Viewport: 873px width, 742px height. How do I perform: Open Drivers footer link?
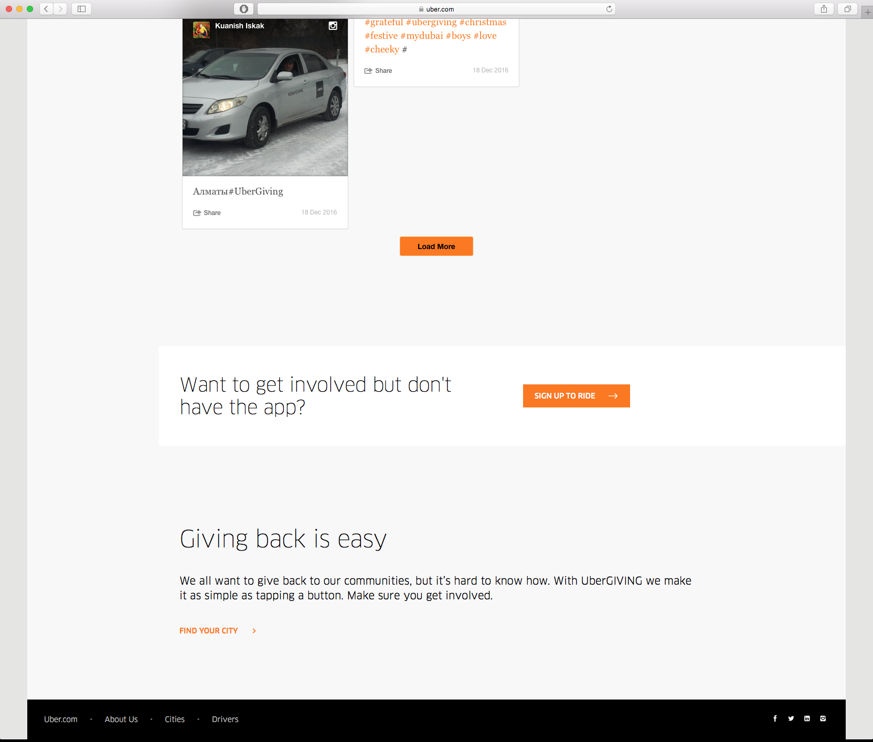(x=225, y=719)
